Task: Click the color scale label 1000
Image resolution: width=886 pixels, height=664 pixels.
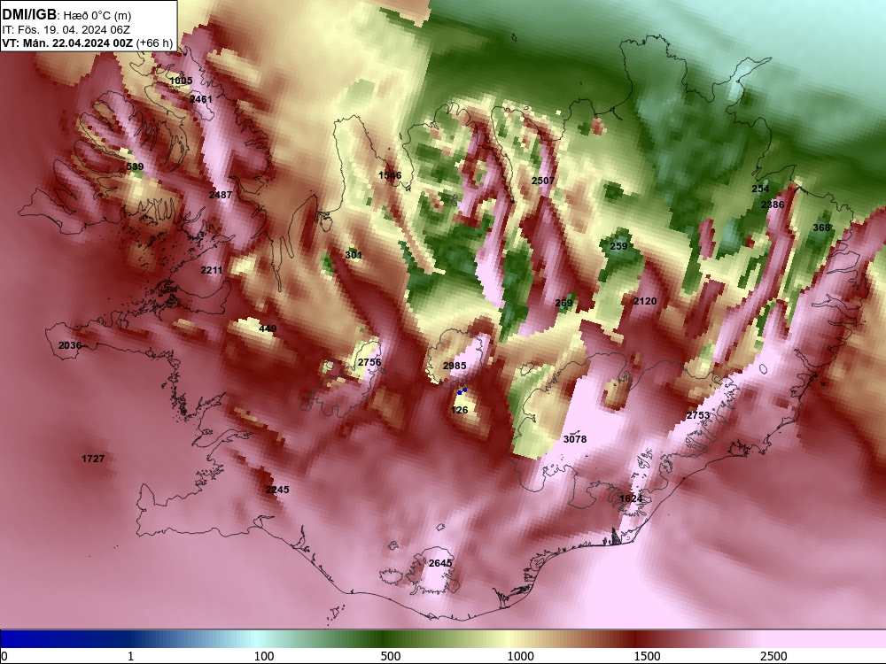Action: (x=520, y=656)
